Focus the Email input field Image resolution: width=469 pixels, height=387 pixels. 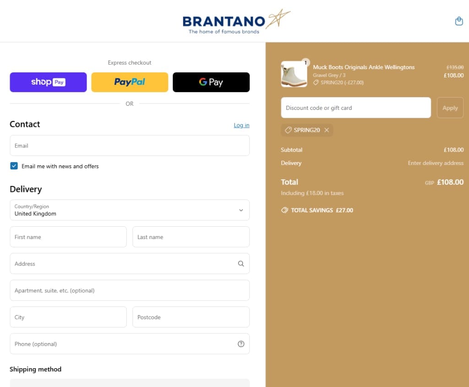130,145
